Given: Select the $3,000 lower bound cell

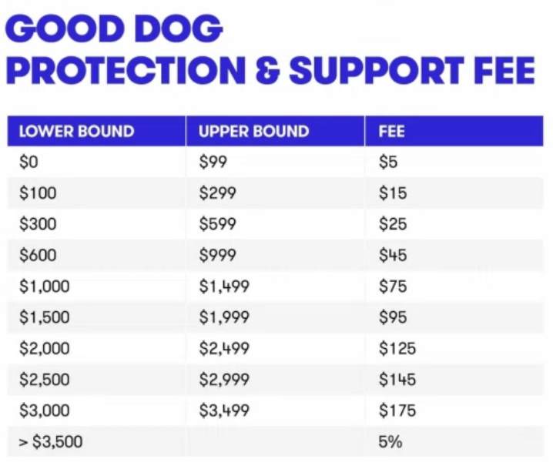Looking at the screenshot, I should (44, 411).
